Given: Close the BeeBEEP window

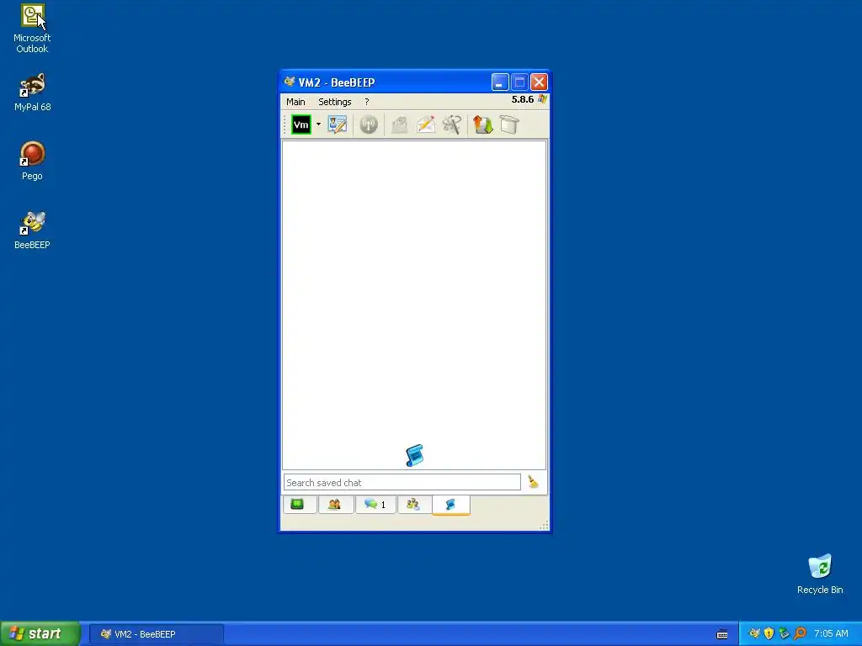Looking at the screenshot, I should 540,82.
